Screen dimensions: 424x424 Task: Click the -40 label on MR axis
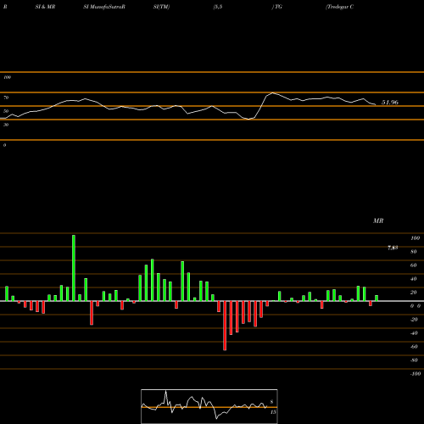pos(414,333)
